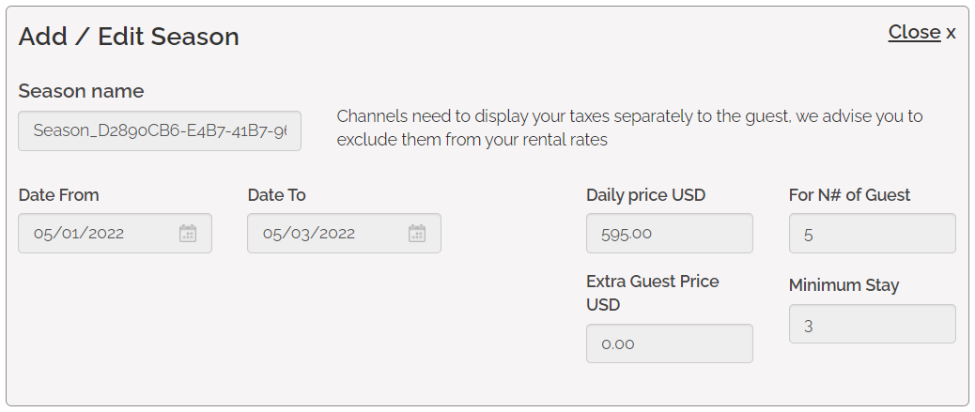Screen dimensions: 975x412
Task: Click the x beside the Close link
Action: [x=951, y=33]
